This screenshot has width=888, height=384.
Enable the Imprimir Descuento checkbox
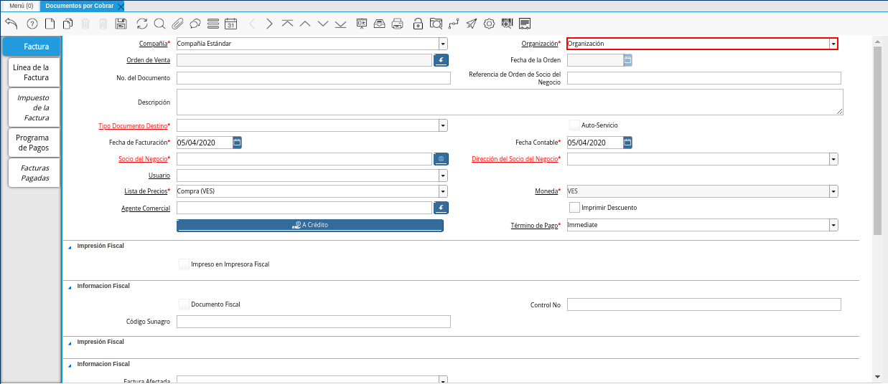pyautogui.click(x=574, y=208)
